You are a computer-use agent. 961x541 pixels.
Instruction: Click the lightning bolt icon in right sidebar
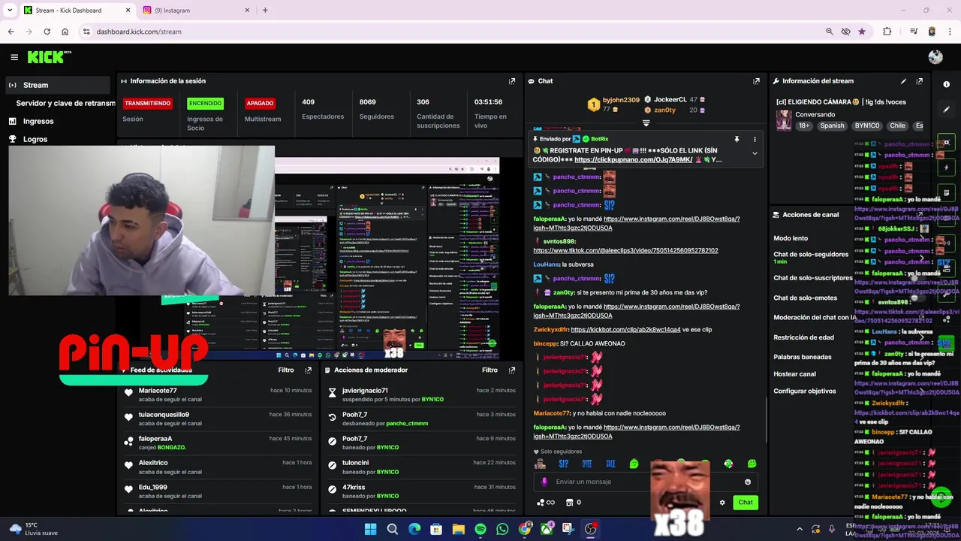tap(946, 168)
